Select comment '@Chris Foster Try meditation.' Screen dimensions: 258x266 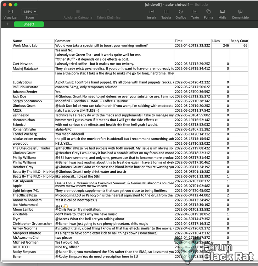(x=114, y=210)
